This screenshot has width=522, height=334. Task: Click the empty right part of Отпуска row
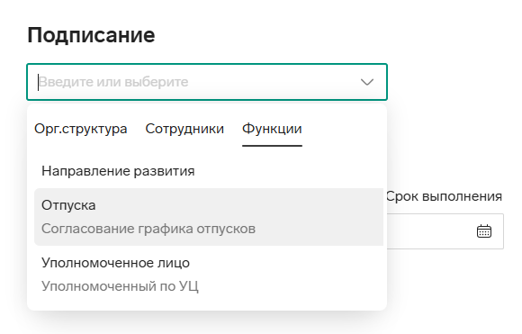point(319,217)
